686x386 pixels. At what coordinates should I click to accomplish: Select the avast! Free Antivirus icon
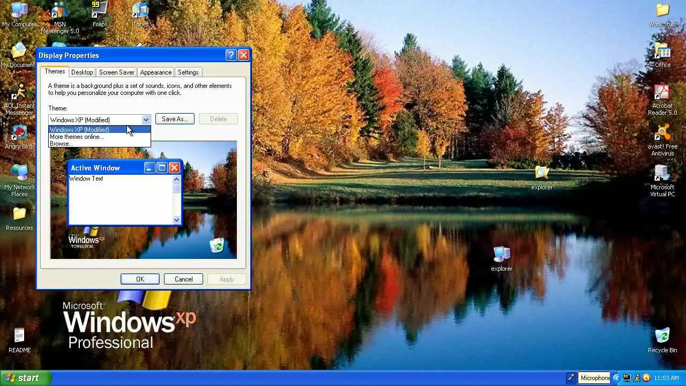(662, 140)
